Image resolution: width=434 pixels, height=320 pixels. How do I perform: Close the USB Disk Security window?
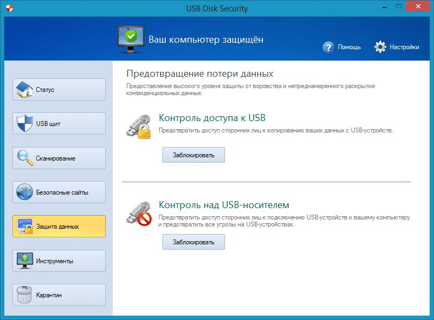[418, 6]
